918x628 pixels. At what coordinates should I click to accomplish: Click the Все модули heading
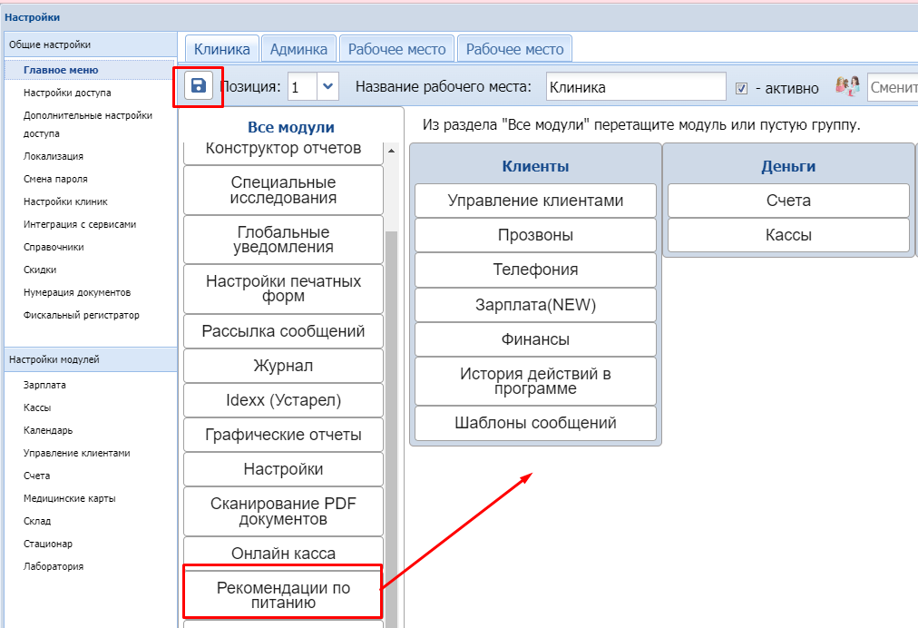click(x=291, y=127)
